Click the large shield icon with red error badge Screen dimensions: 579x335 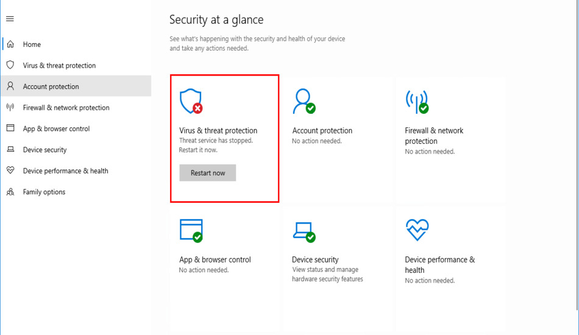tap(191, 101)
